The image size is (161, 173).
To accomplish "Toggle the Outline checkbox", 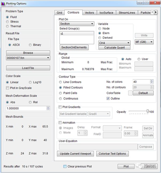I will [108, 99].
